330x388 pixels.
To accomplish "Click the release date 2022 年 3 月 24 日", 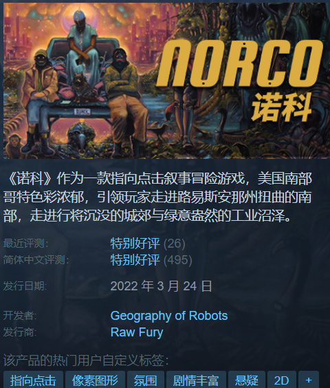I will point(161,286).
